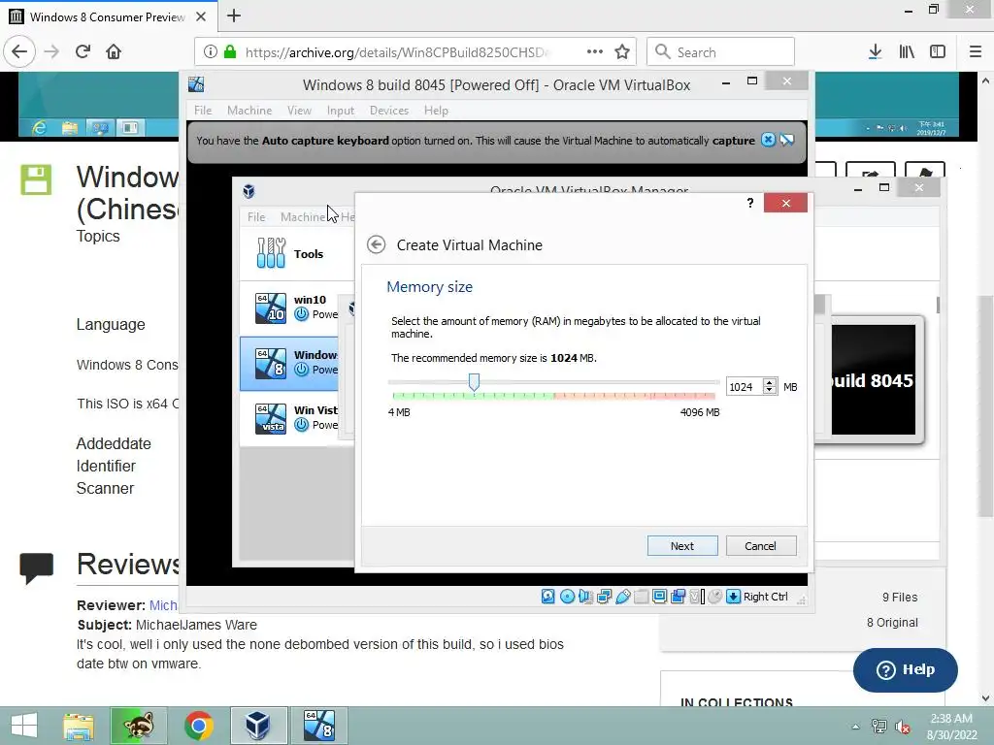Open the Firefox downloads panel
This screenshot has height=745, width=994.
pyautogui.click(x=875, y=51)
